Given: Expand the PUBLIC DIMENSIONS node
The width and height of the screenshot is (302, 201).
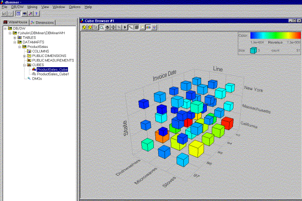Looking at the screenshot, I should tap(24, 56).
